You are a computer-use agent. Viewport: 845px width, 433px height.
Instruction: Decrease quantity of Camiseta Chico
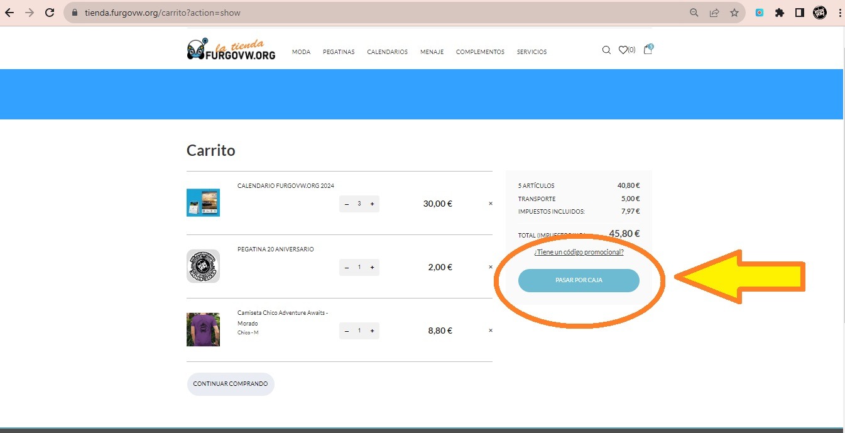347,331
